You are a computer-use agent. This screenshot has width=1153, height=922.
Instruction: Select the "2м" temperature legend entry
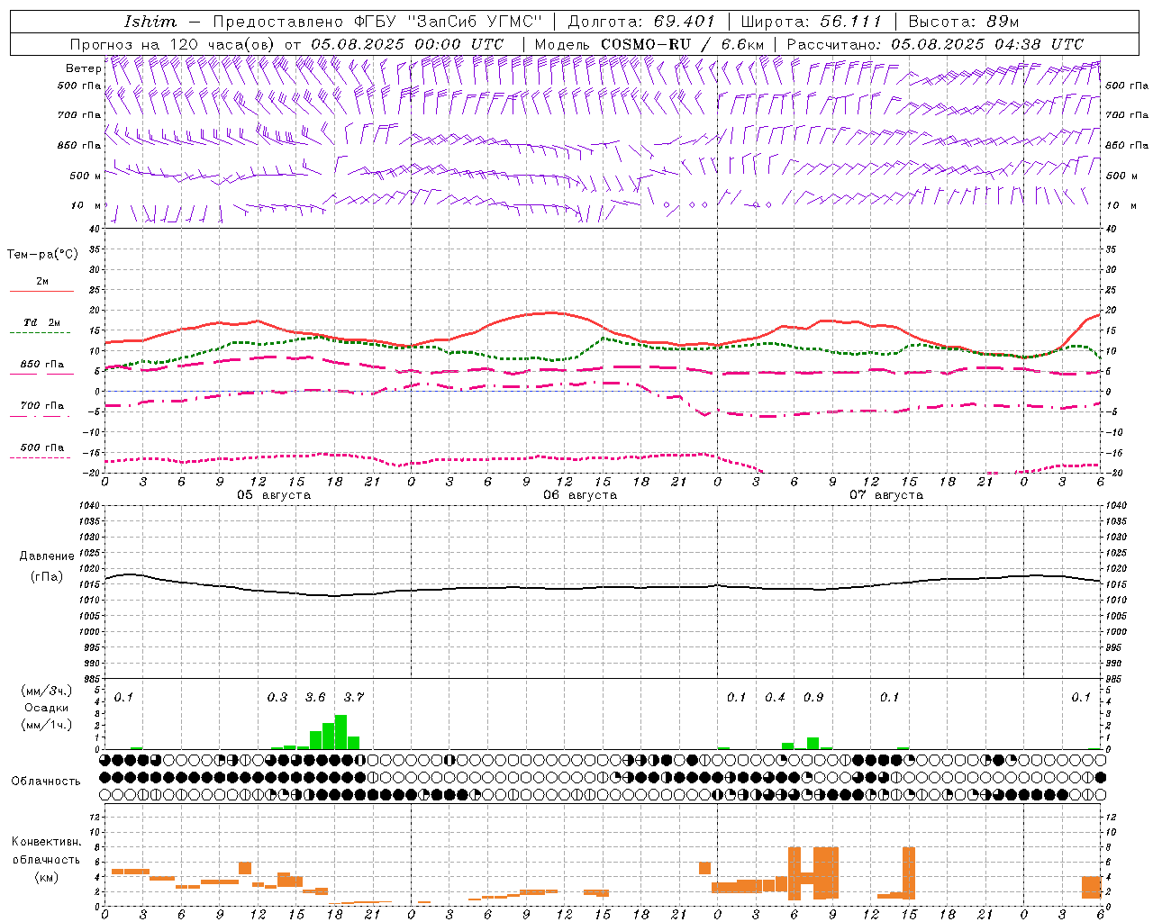[42, 282]
